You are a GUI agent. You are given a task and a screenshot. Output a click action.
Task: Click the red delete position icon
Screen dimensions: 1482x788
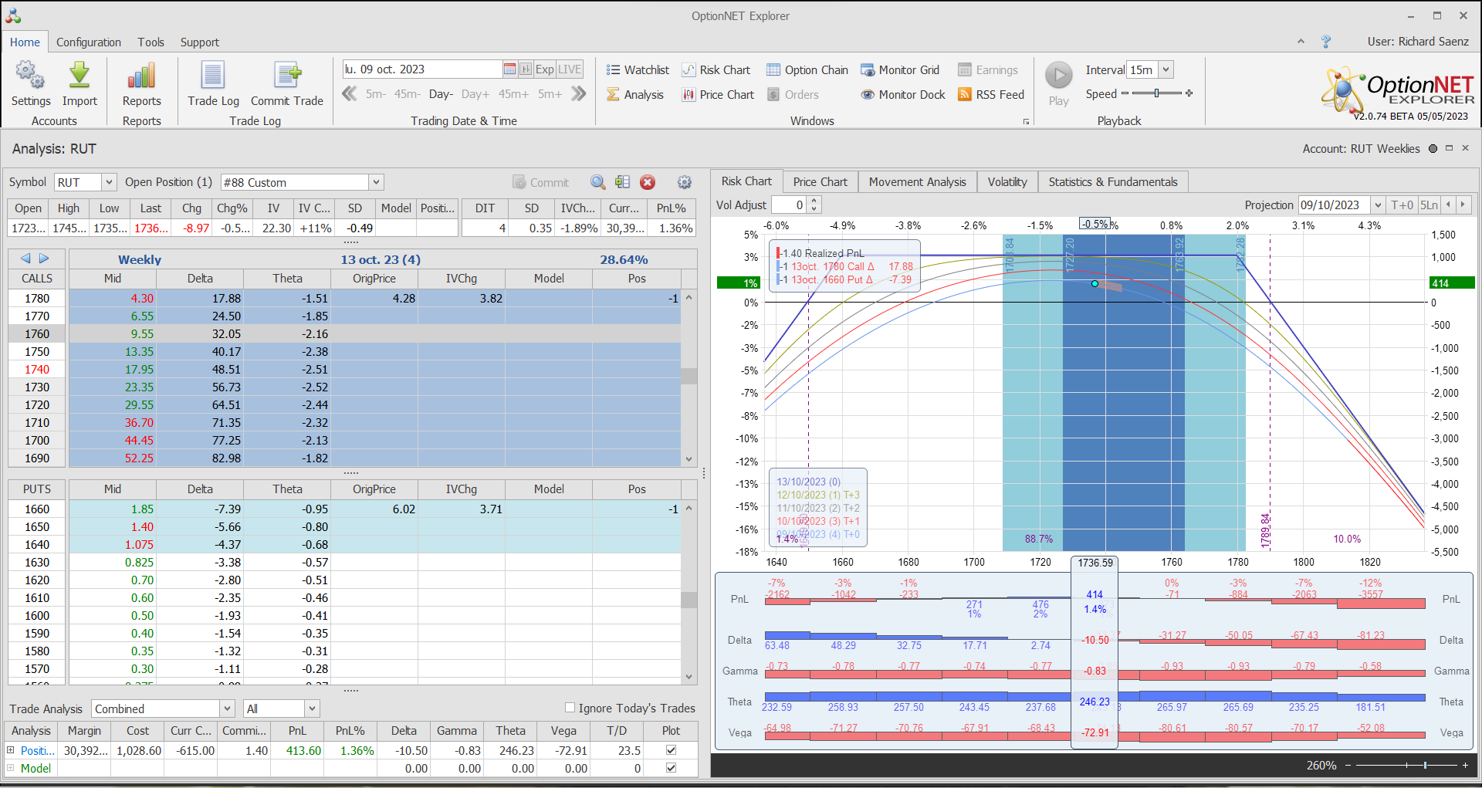click(x=648, y=182)
